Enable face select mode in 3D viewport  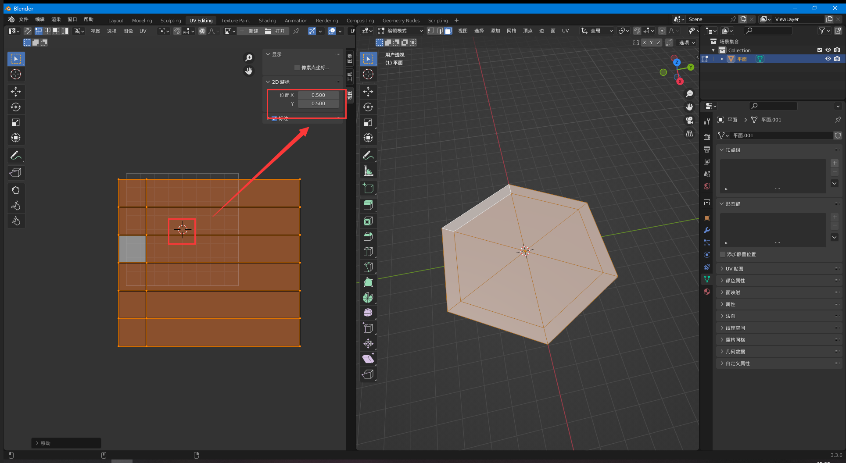click(448, 31)
